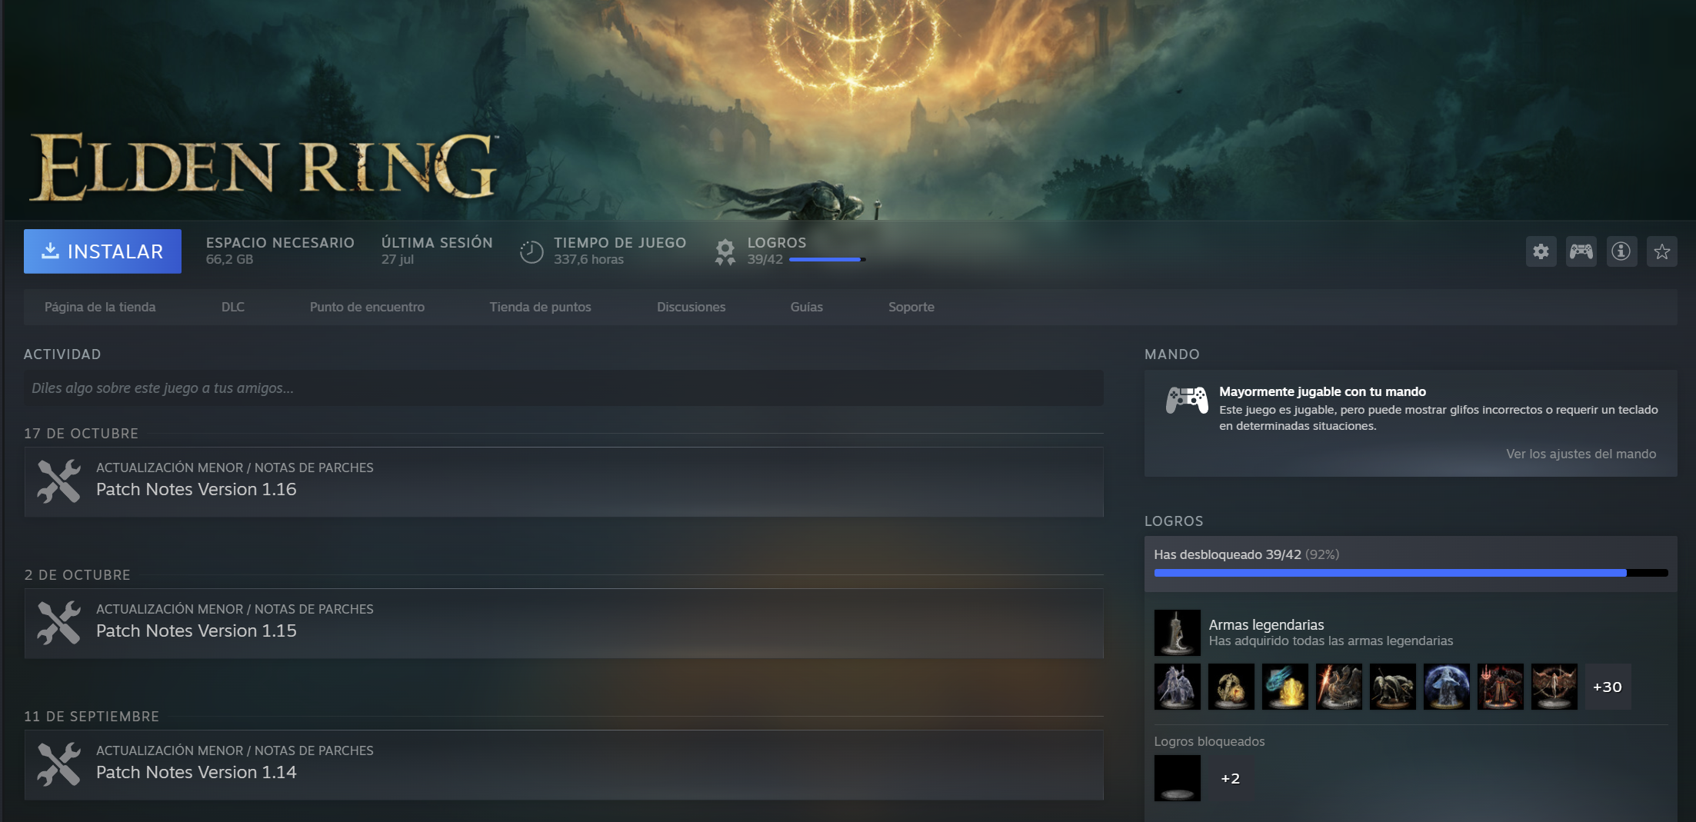Click Ver los ajustes del mando link
Image resolution: width=1696 pixels, height=822 pixels.
[x=1581, y=454]
